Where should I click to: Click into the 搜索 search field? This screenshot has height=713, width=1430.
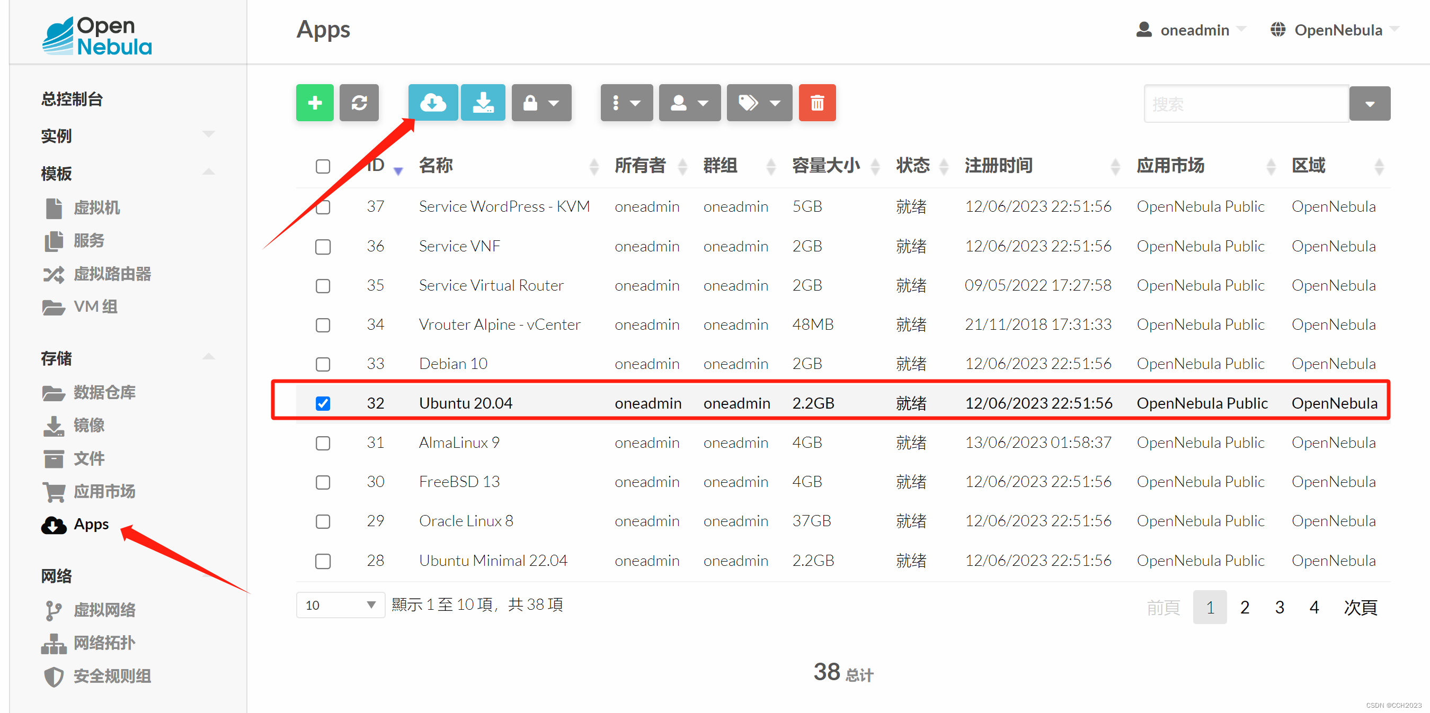pos(1245,104)
